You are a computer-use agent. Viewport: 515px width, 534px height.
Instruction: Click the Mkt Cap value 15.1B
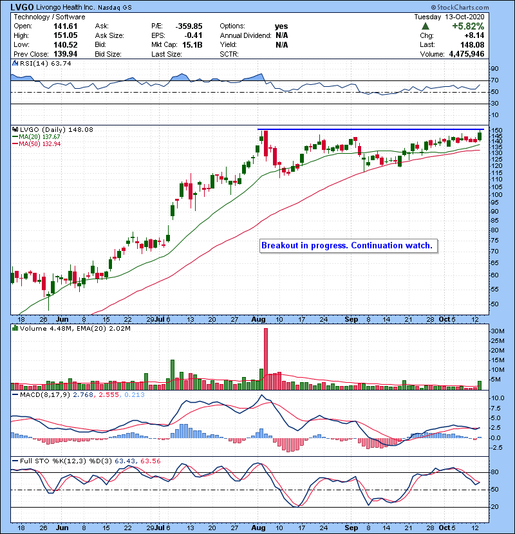192,44
